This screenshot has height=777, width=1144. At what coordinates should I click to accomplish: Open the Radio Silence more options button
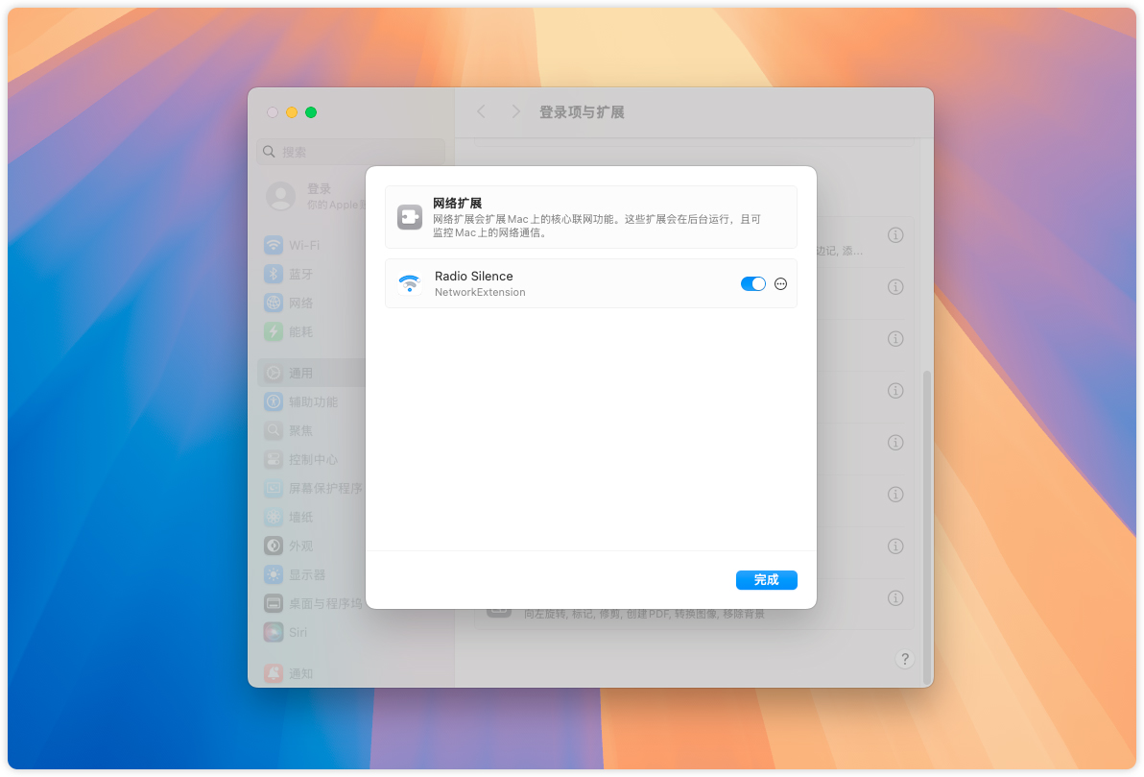780,284
